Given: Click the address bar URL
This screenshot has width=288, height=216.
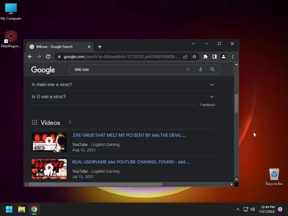Looking at the screenshot, I should (121, 57).
